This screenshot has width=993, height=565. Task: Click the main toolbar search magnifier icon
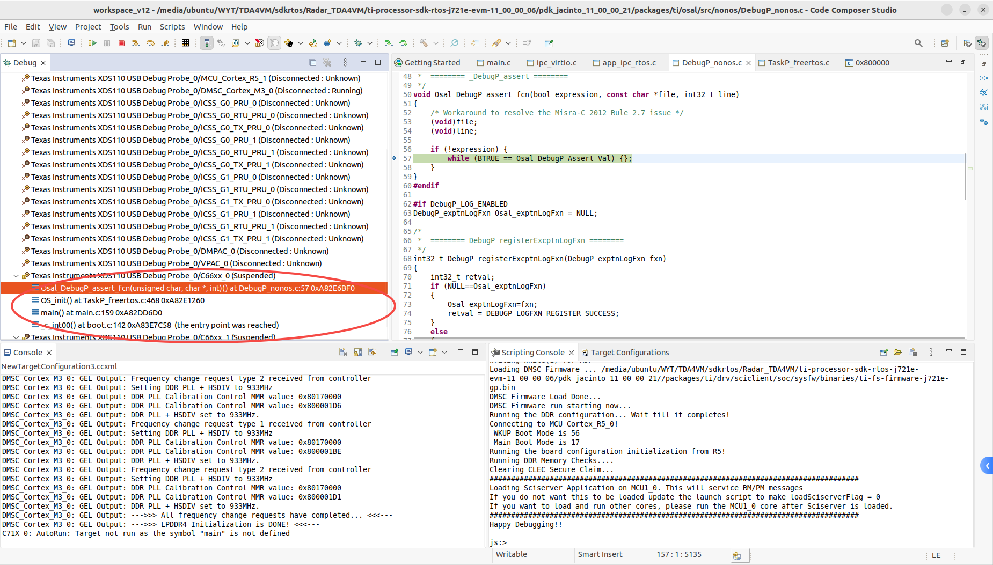[918, 43]
